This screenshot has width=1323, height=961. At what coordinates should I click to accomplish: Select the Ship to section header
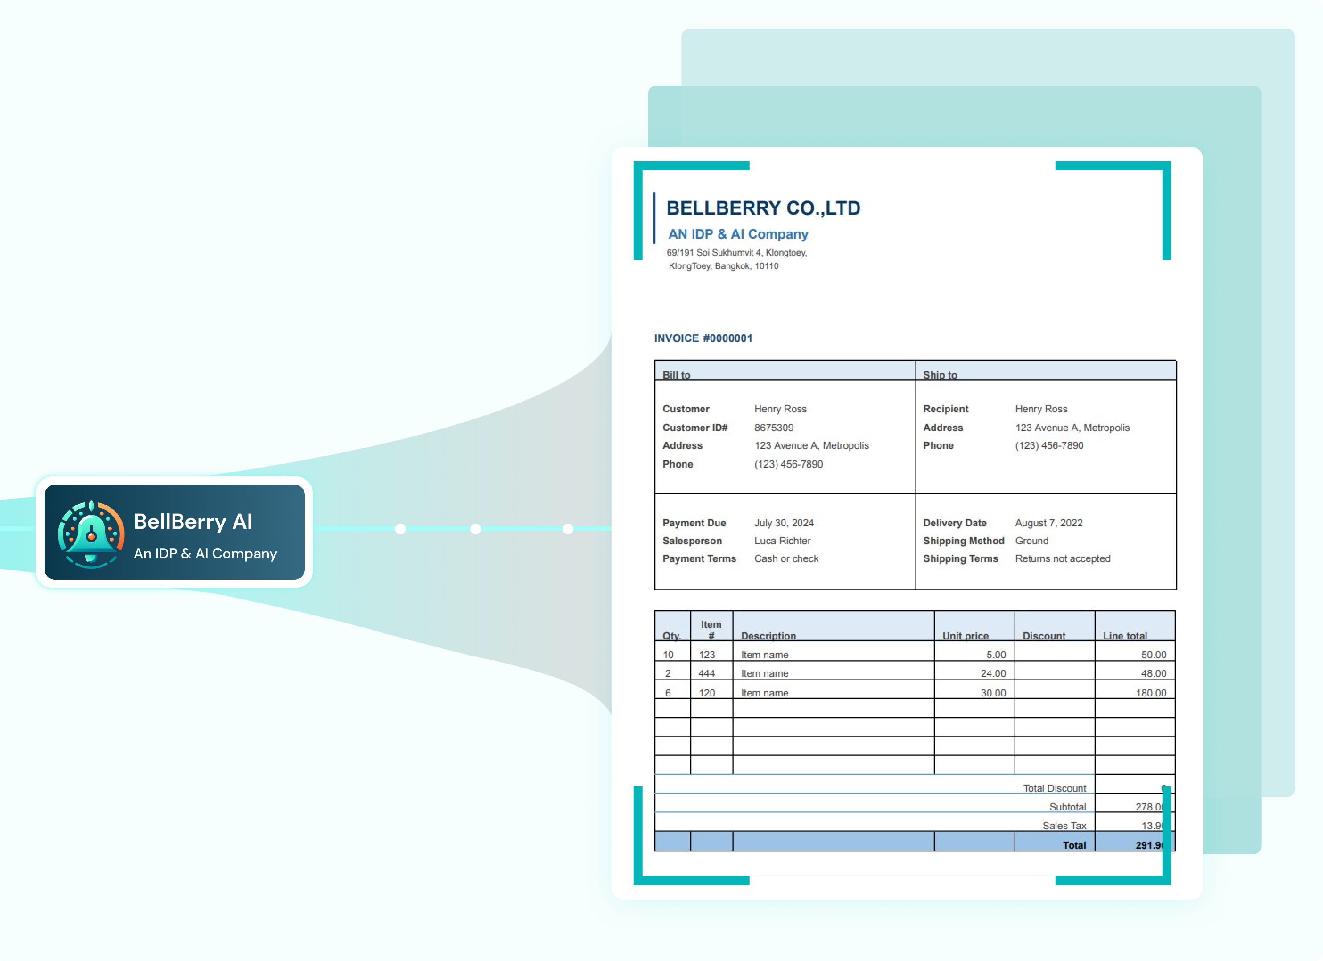click(940, 375)
